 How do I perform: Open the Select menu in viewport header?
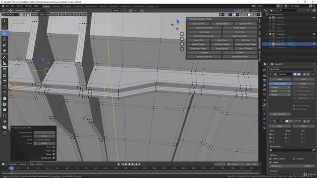click(49, 15)
